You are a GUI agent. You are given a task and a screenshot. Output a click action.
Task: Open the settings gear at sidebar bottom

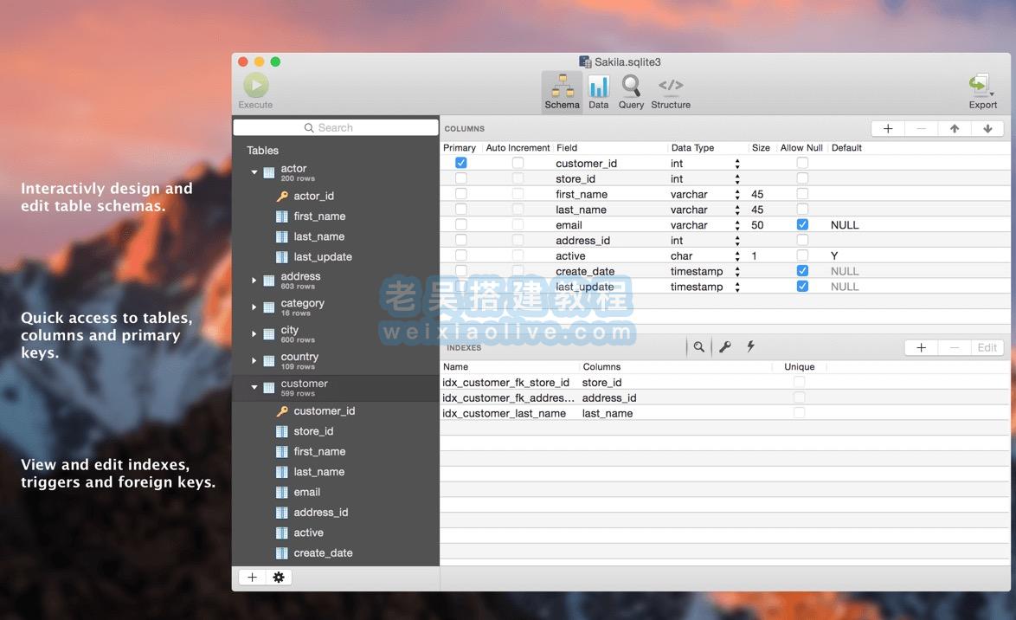coord(278,576)
